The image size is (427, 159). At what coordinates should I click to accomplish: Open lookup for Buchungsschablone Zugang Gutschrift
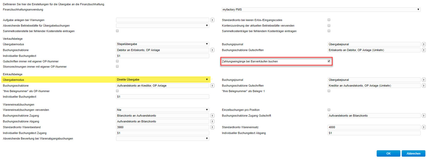point(424,116)
